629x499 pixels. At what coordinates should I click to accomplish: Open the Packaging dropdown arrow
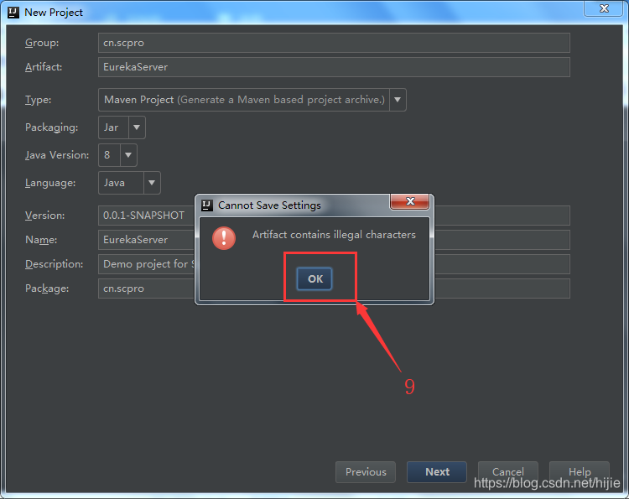pos(137,127)
